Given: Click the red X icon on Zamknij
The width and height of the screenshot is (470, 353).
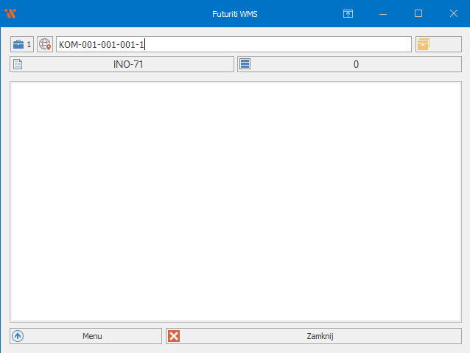Looking at the screenshot, I should 174,336.
